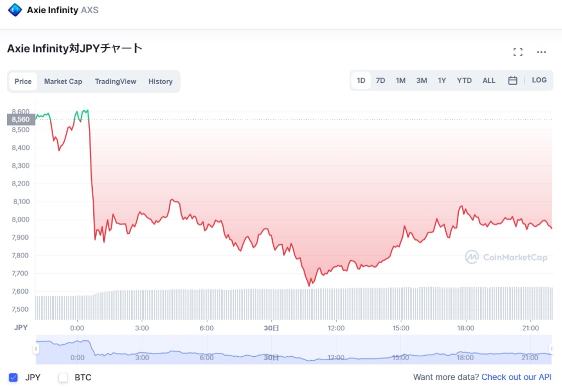
Task: Click the CoinMarketCap watermark logo
Action: coord(505,257)
